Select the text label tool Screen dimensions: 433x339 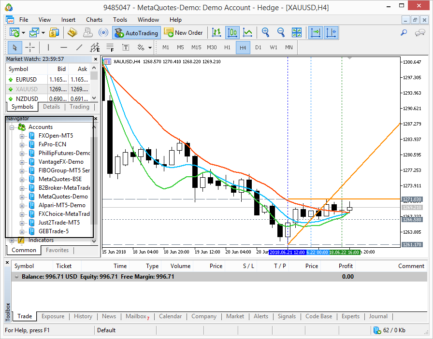tap(126, 47)
